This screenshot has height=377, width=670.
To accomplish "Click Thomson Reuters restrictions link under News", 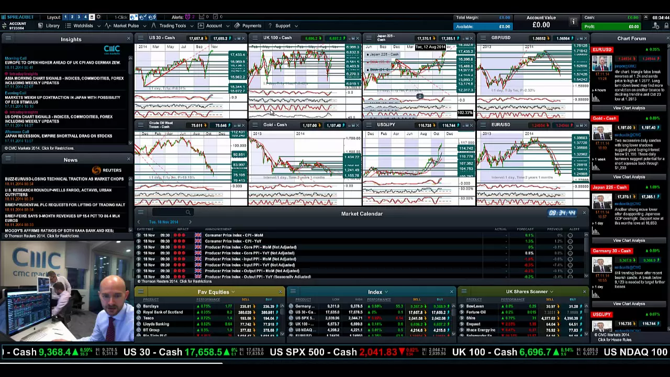I will [42, 236].
